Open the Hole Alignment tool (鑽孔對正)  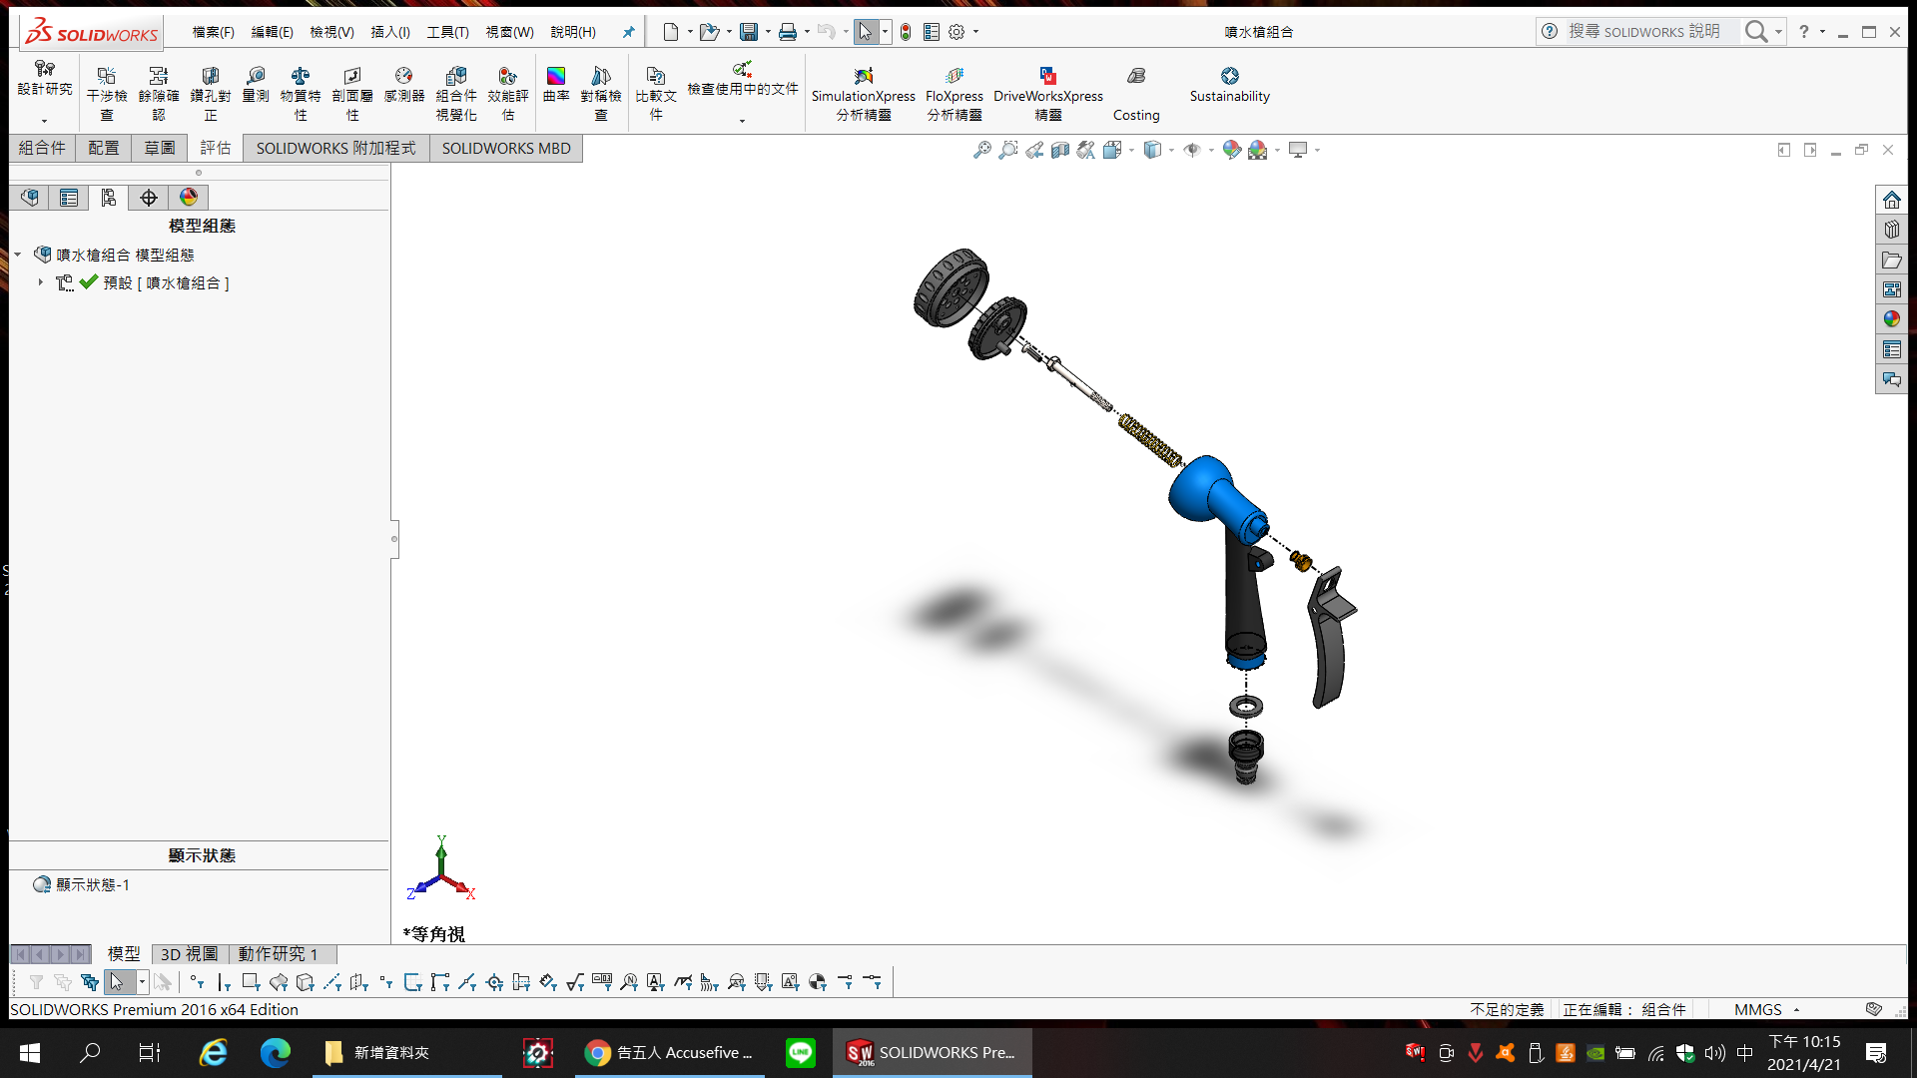click(211, 93)
